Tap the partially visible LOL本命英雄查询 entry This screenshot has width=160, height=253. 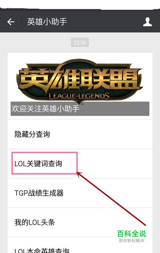(x=80, y=245)
